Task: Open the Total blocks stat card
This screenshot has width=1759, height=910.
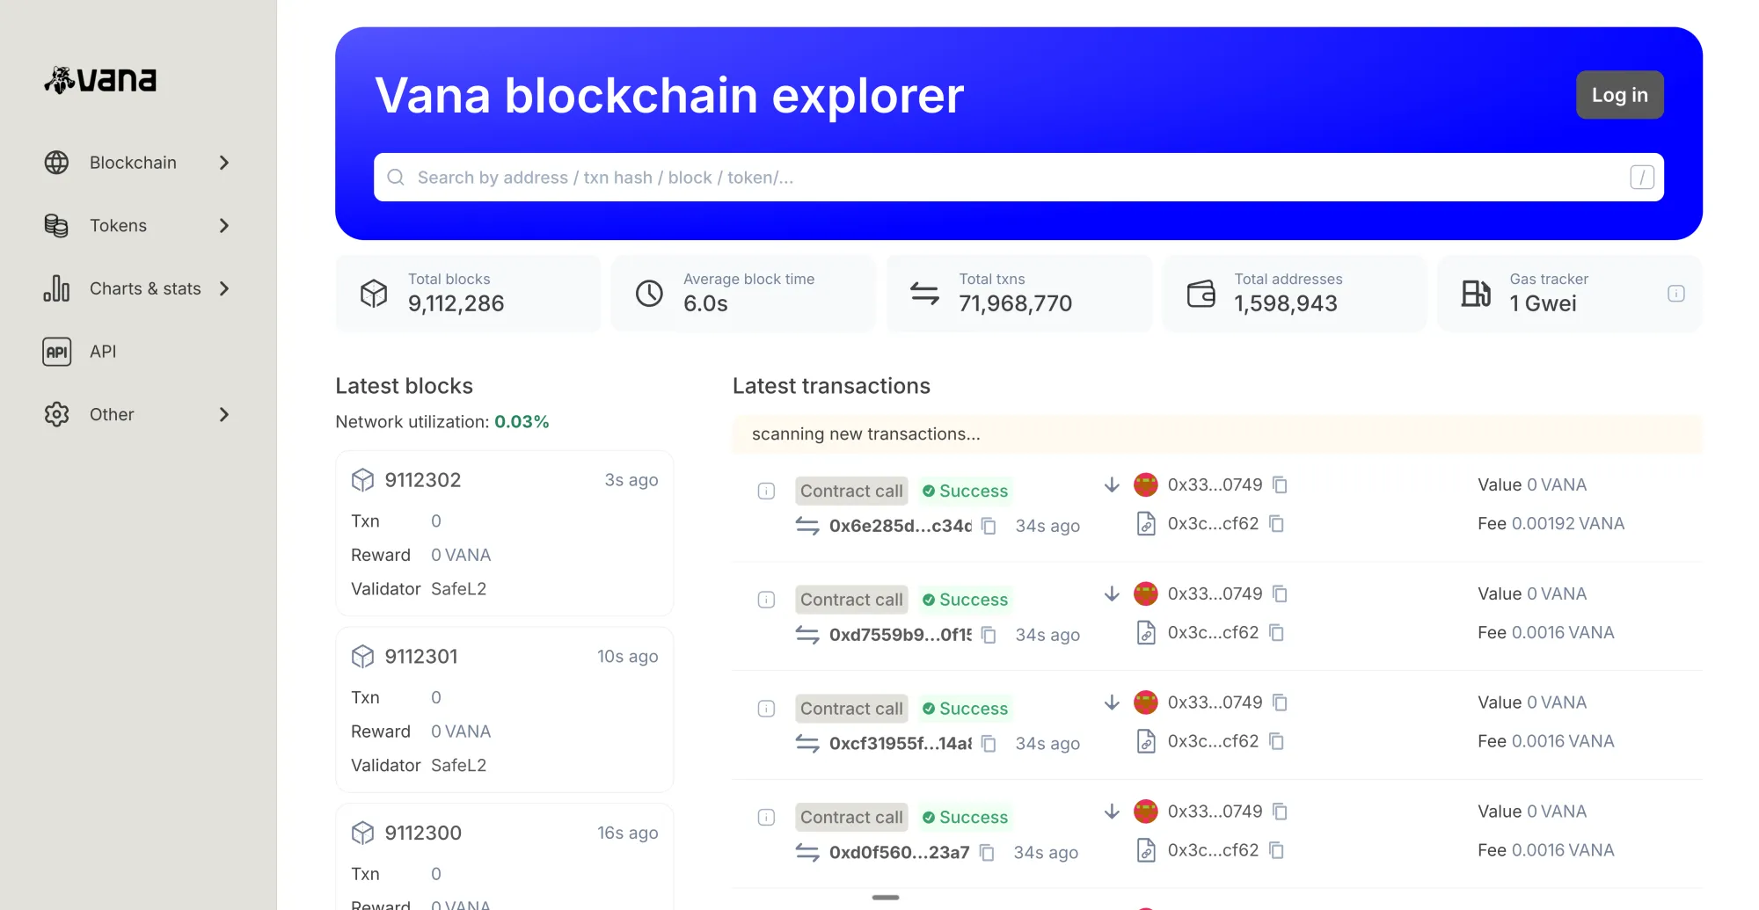Action: 468,294
